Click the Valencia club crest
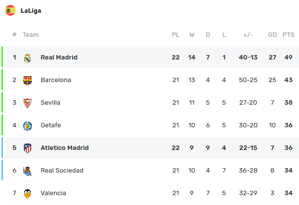Viewport: 299px width, 205px height. pos(27,194)
